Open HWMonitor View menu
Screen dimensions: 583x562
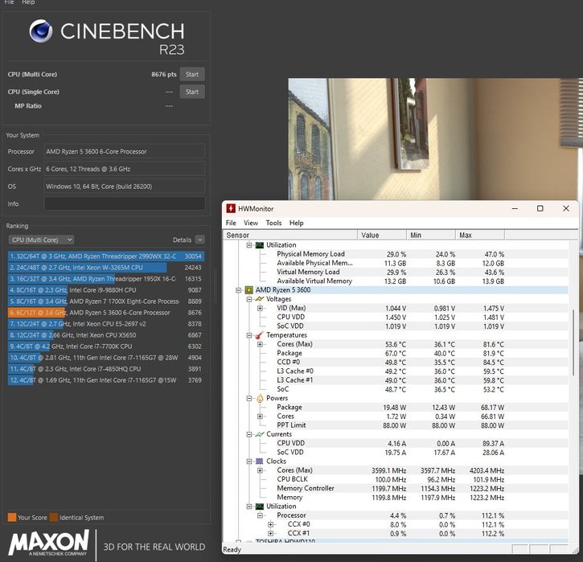pos(251,223)
